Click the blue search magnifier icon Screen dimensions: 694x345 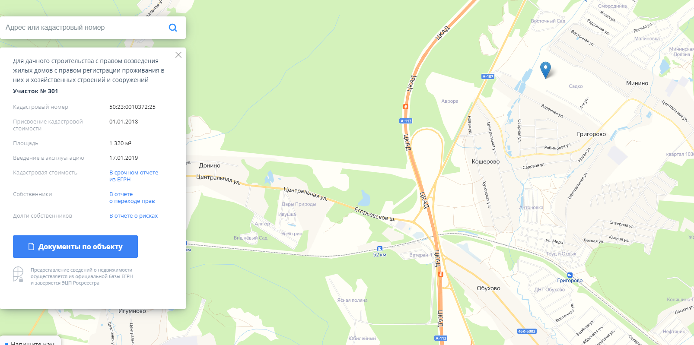[173, 28]
